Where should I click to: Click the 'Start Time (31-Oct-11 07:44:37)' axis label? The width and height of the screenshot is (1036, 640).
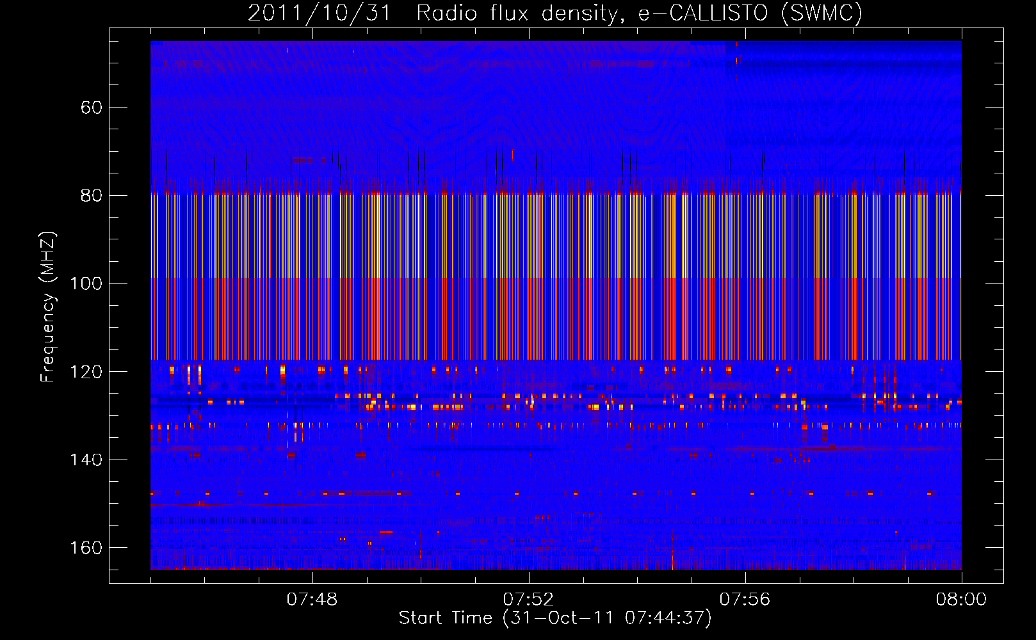click(x=555, y=618)
